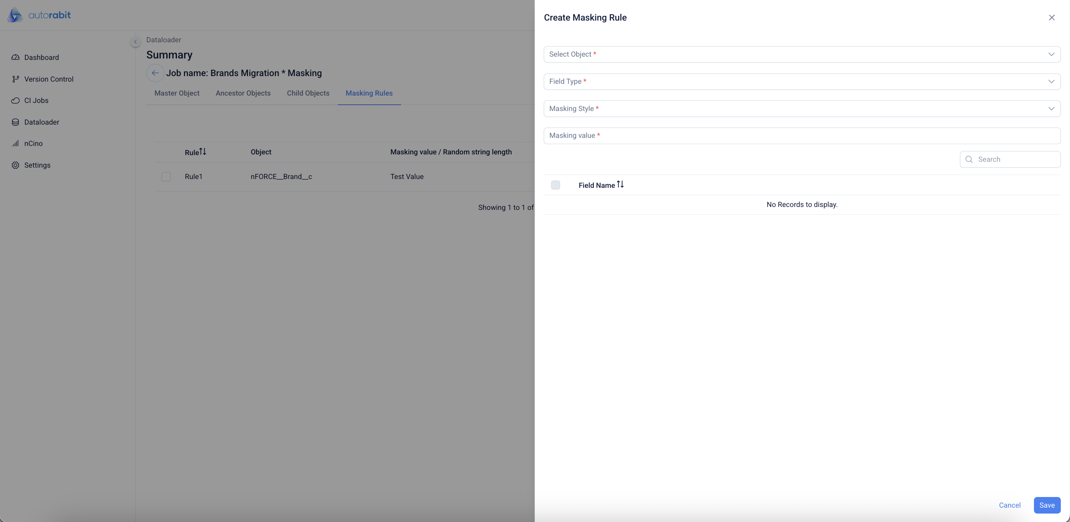Click the Cancel link

(1009, 505)
